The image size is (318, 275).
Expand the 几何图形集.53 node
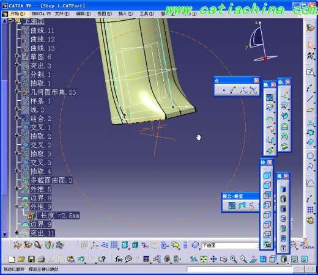click(x=17, y=91)
